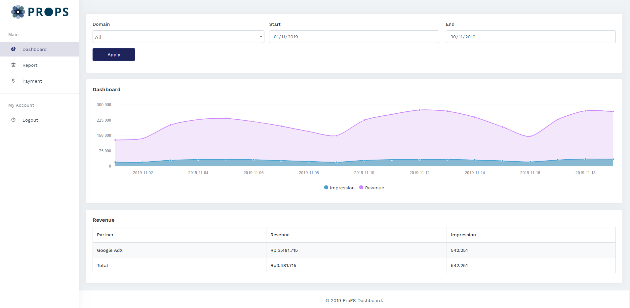
Task: Click the purple Revenue legend dot
Action: [361, 187]
